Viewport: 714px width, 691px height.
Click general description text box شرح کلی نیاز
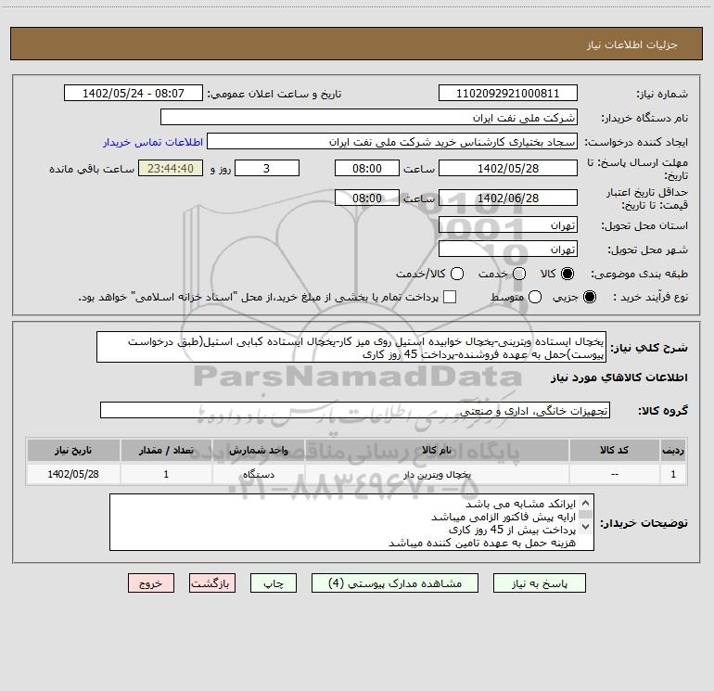click(351, 348)
